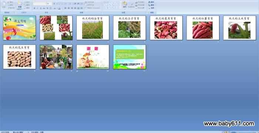Click the Find icon in editing group
This screenshot has width=259, height=133.
[x=151, y=2]
